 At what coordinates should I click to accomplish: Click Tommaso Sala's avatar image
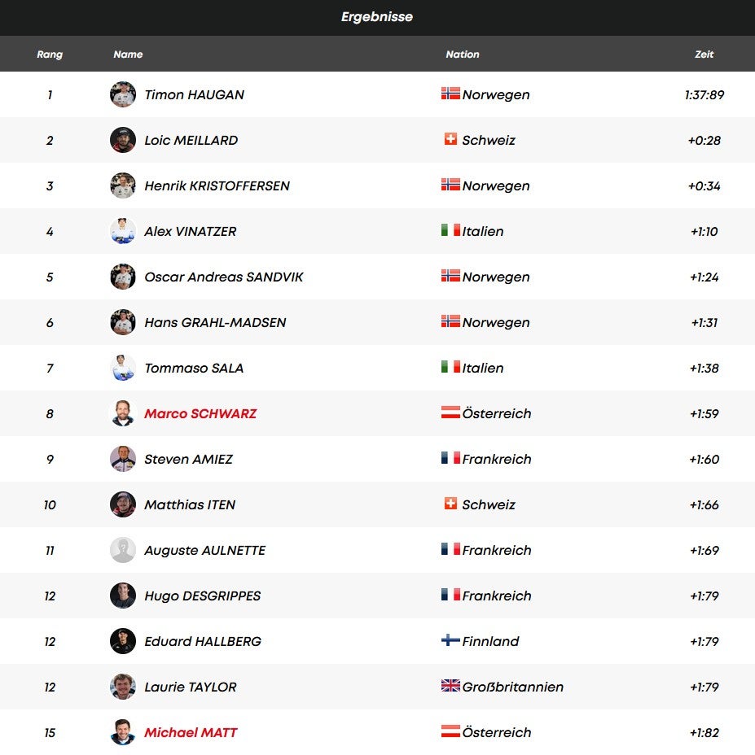point(123,368)
